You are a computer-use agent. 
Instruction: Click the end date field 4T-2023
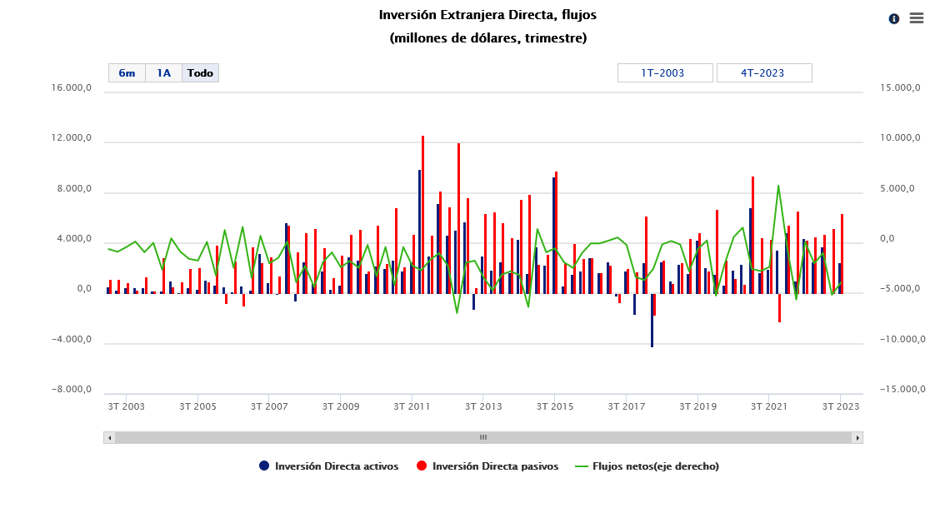click(763, 73)
